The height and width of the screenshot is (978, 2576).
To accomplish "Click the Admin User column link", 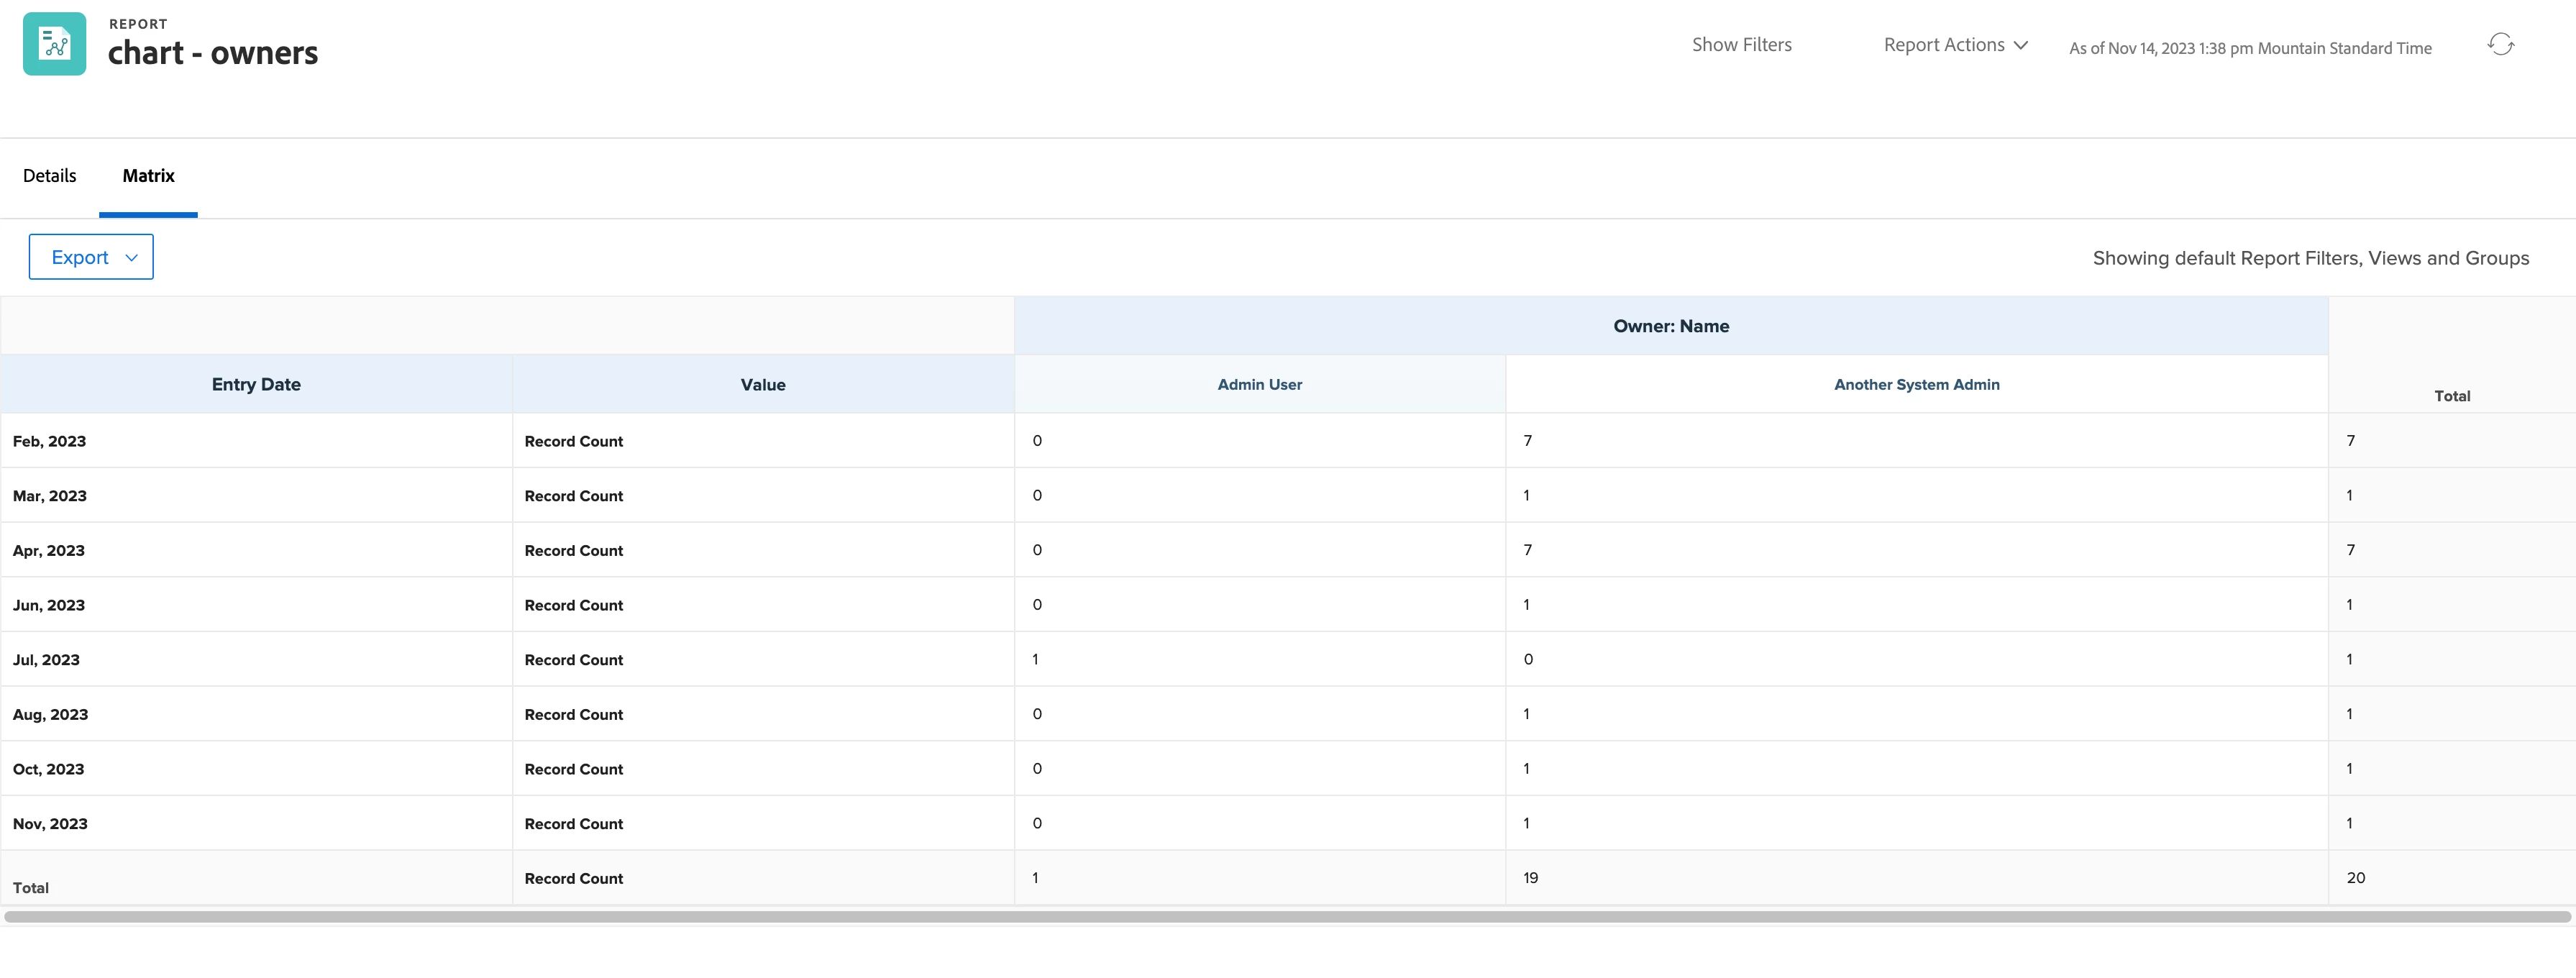I will click(1259, 385).
